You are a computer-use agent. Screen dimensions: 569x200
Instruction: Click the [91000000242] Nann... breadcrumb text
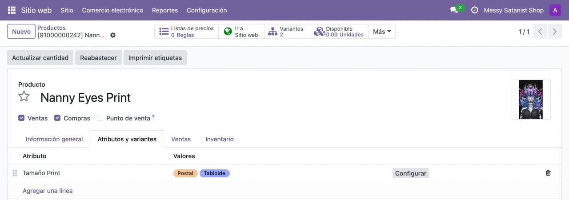71,35
